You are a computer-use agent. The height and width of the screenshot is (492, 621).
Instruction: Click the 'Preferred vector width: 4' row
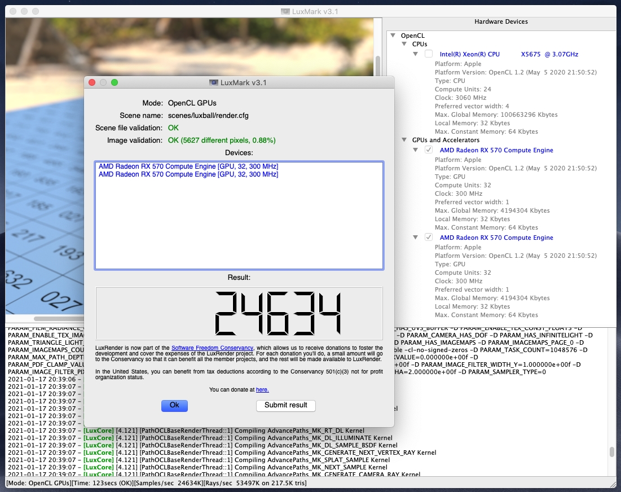[472, 106]
